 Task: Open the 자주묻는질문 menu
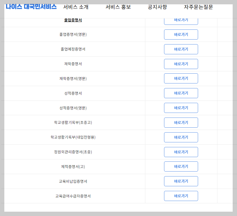[198, 7]
